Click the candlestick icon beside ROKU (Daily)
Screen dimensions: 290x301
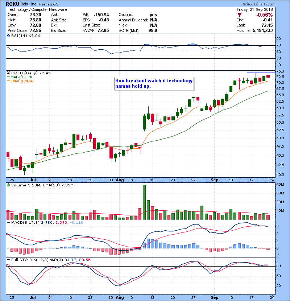pos(8,73)
